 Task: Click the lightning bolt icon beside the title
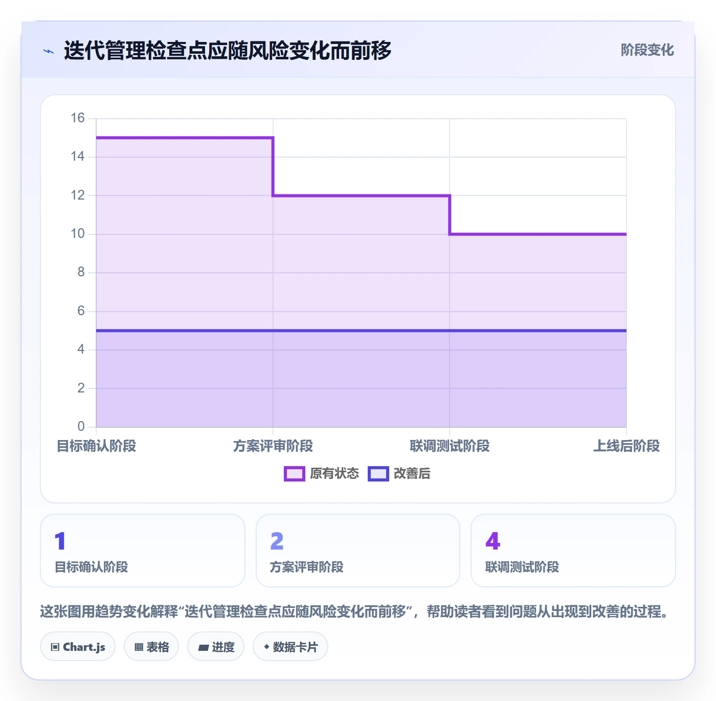pos(49,51)
